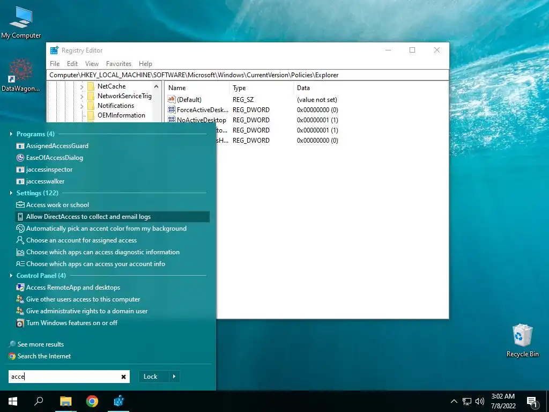This screenshot has height=412, width=549.
Task: Click Search the Internet
Action: pos(40,356)
